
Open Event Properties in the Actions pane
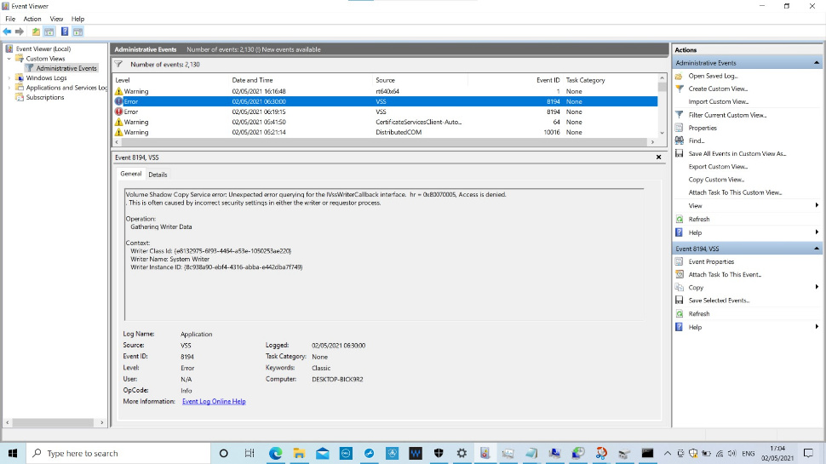(x=711, y=261)
